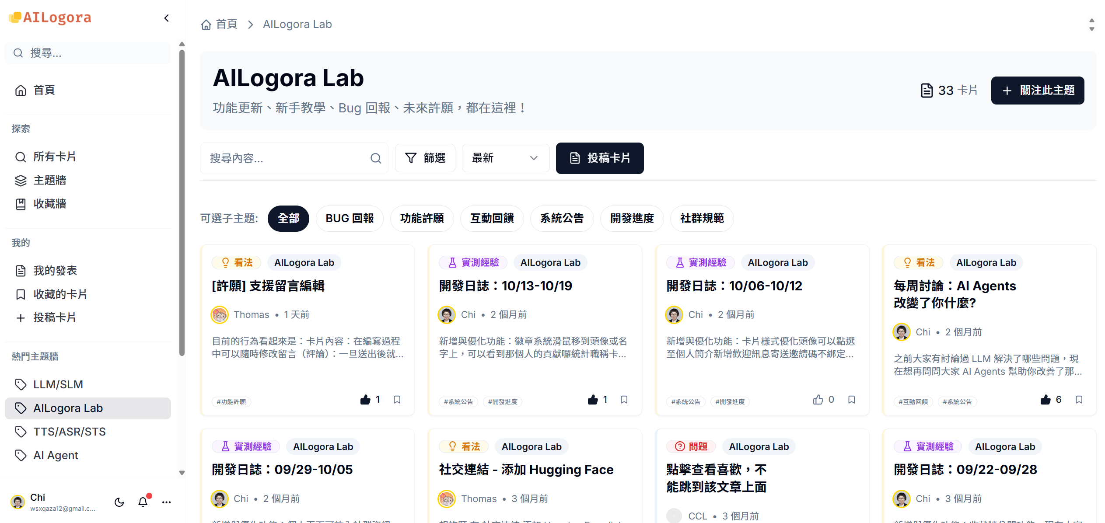1105x523 pixels.
Task: Open the AI Agent topic wall
Action: [87, 456]
